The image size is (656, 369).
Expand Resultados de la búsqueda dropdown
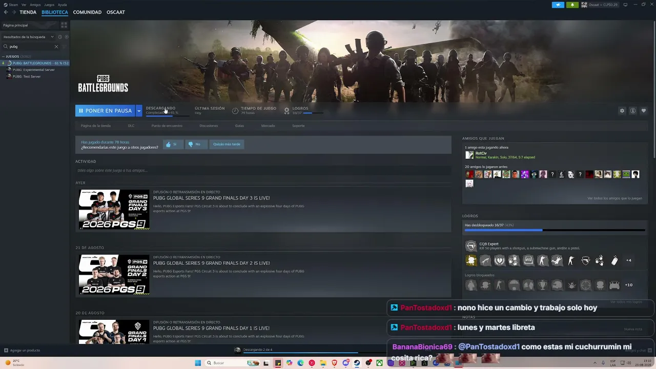coord(28,37)
